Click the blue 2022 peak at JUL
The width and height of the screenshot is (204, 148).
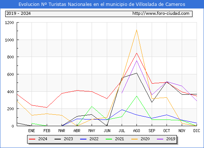click(122, 110)
